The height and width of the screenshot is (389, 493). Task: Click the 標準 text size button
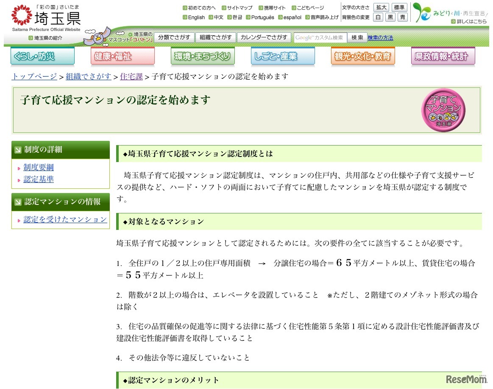pyautogui.click(x=399, y=7)
